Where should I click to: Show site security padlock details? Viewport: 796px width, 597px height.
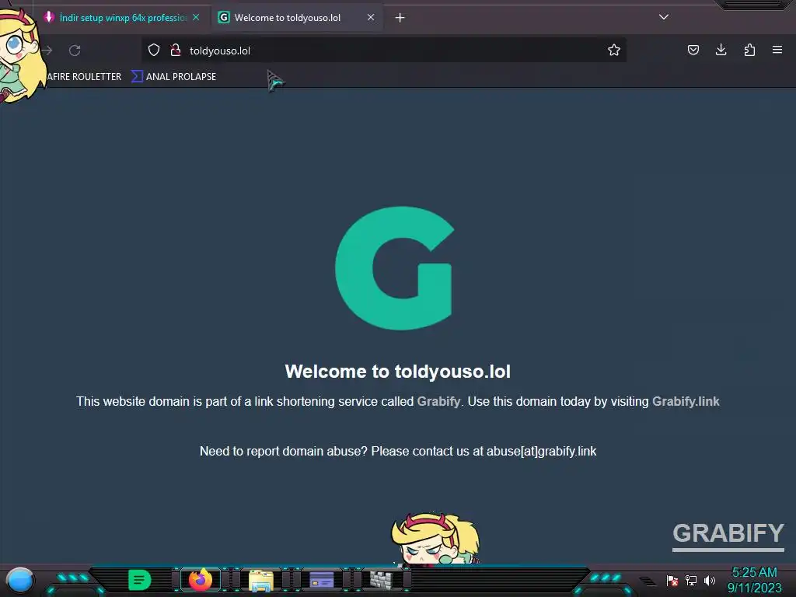[176, 51]
